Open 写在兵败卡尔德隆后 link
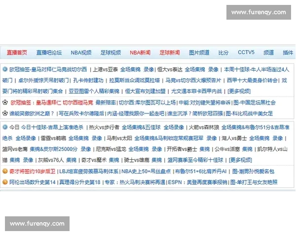 [81, 114]
